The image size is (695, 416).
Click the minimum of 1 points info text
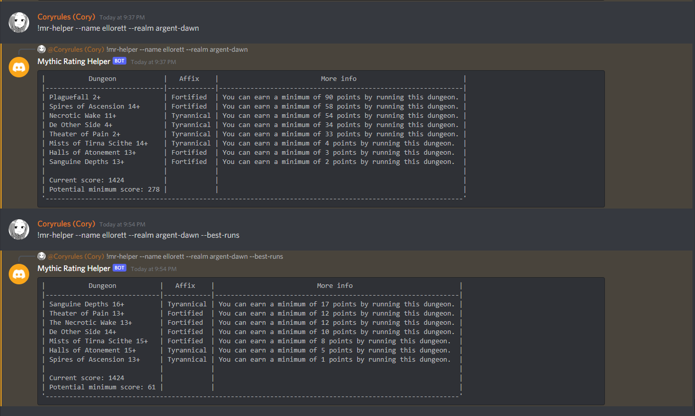point(335,359)
